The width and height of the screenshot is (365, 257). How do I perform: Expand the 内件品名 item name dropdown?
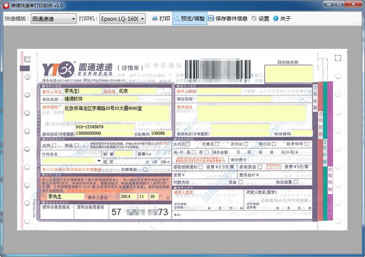(99, 160)
